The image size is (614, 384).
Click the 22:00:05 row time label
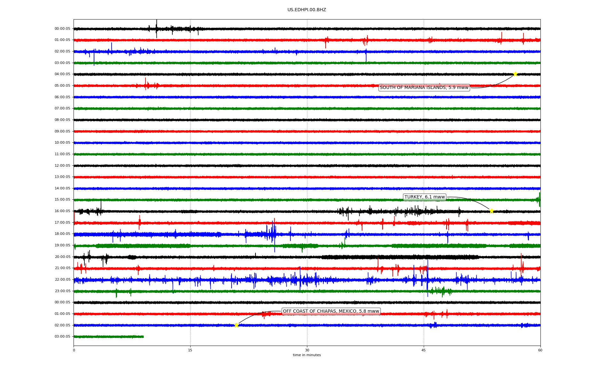pos(62,280)
